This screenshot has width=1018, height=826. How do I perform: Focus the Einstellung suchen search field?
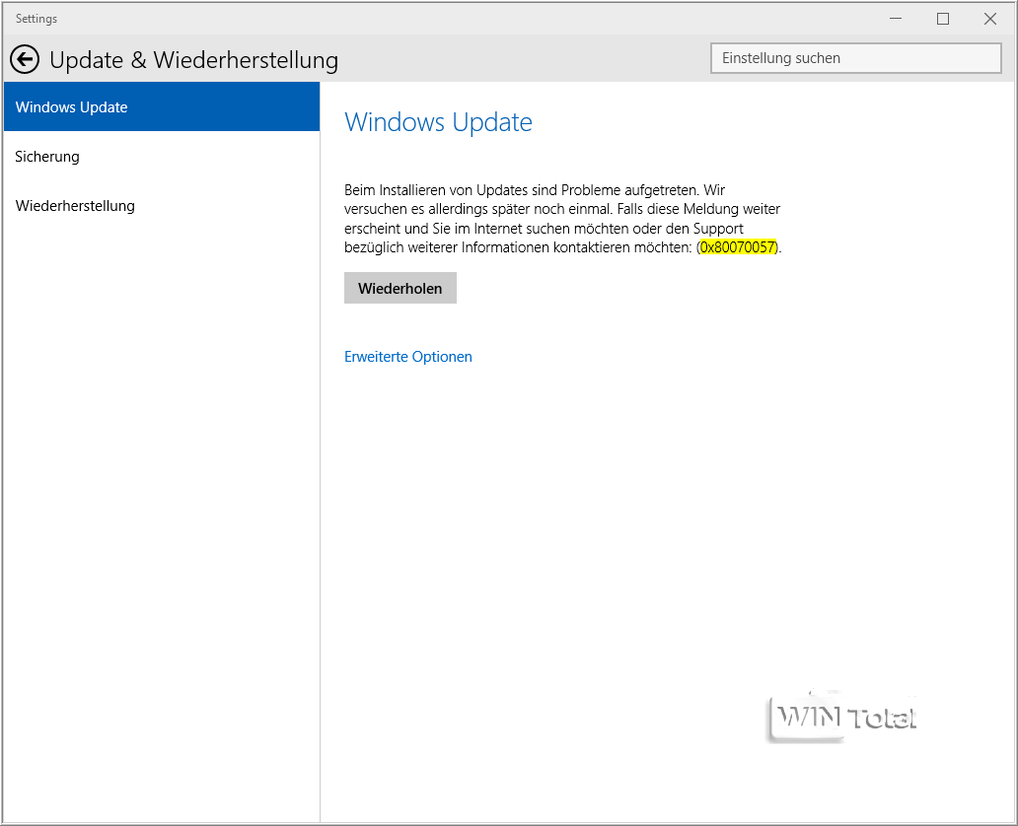pyautogui.click(x=855, y=58)
